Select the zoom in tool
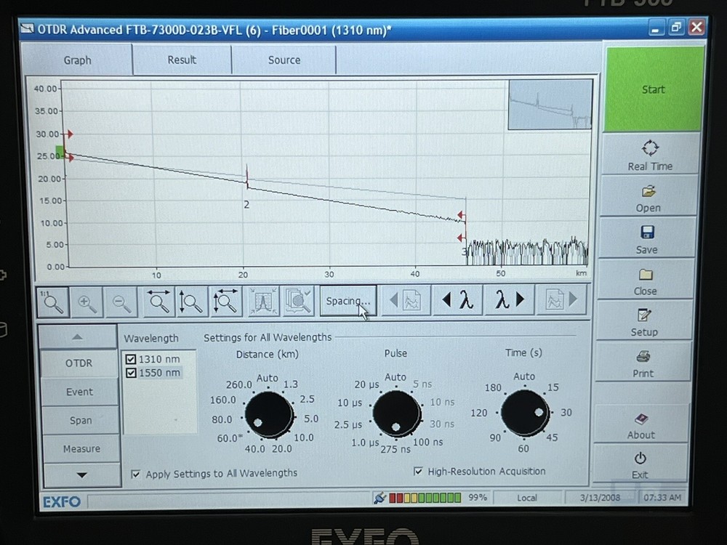The image size is (727, 545). 87,302
